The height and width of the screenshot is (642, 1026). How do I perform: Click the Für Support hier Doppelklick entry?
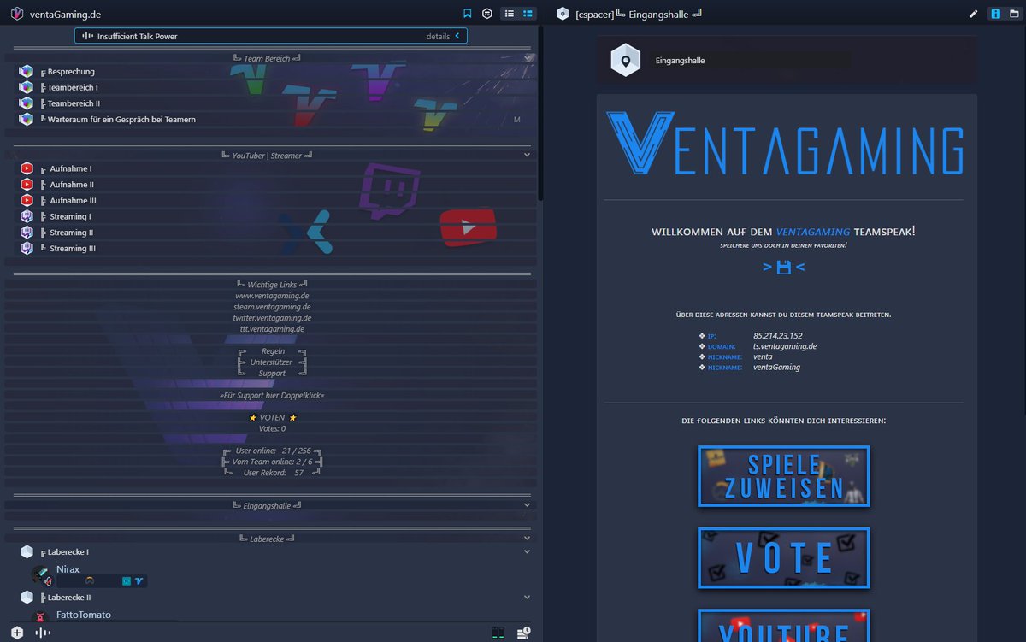(272, 396)
